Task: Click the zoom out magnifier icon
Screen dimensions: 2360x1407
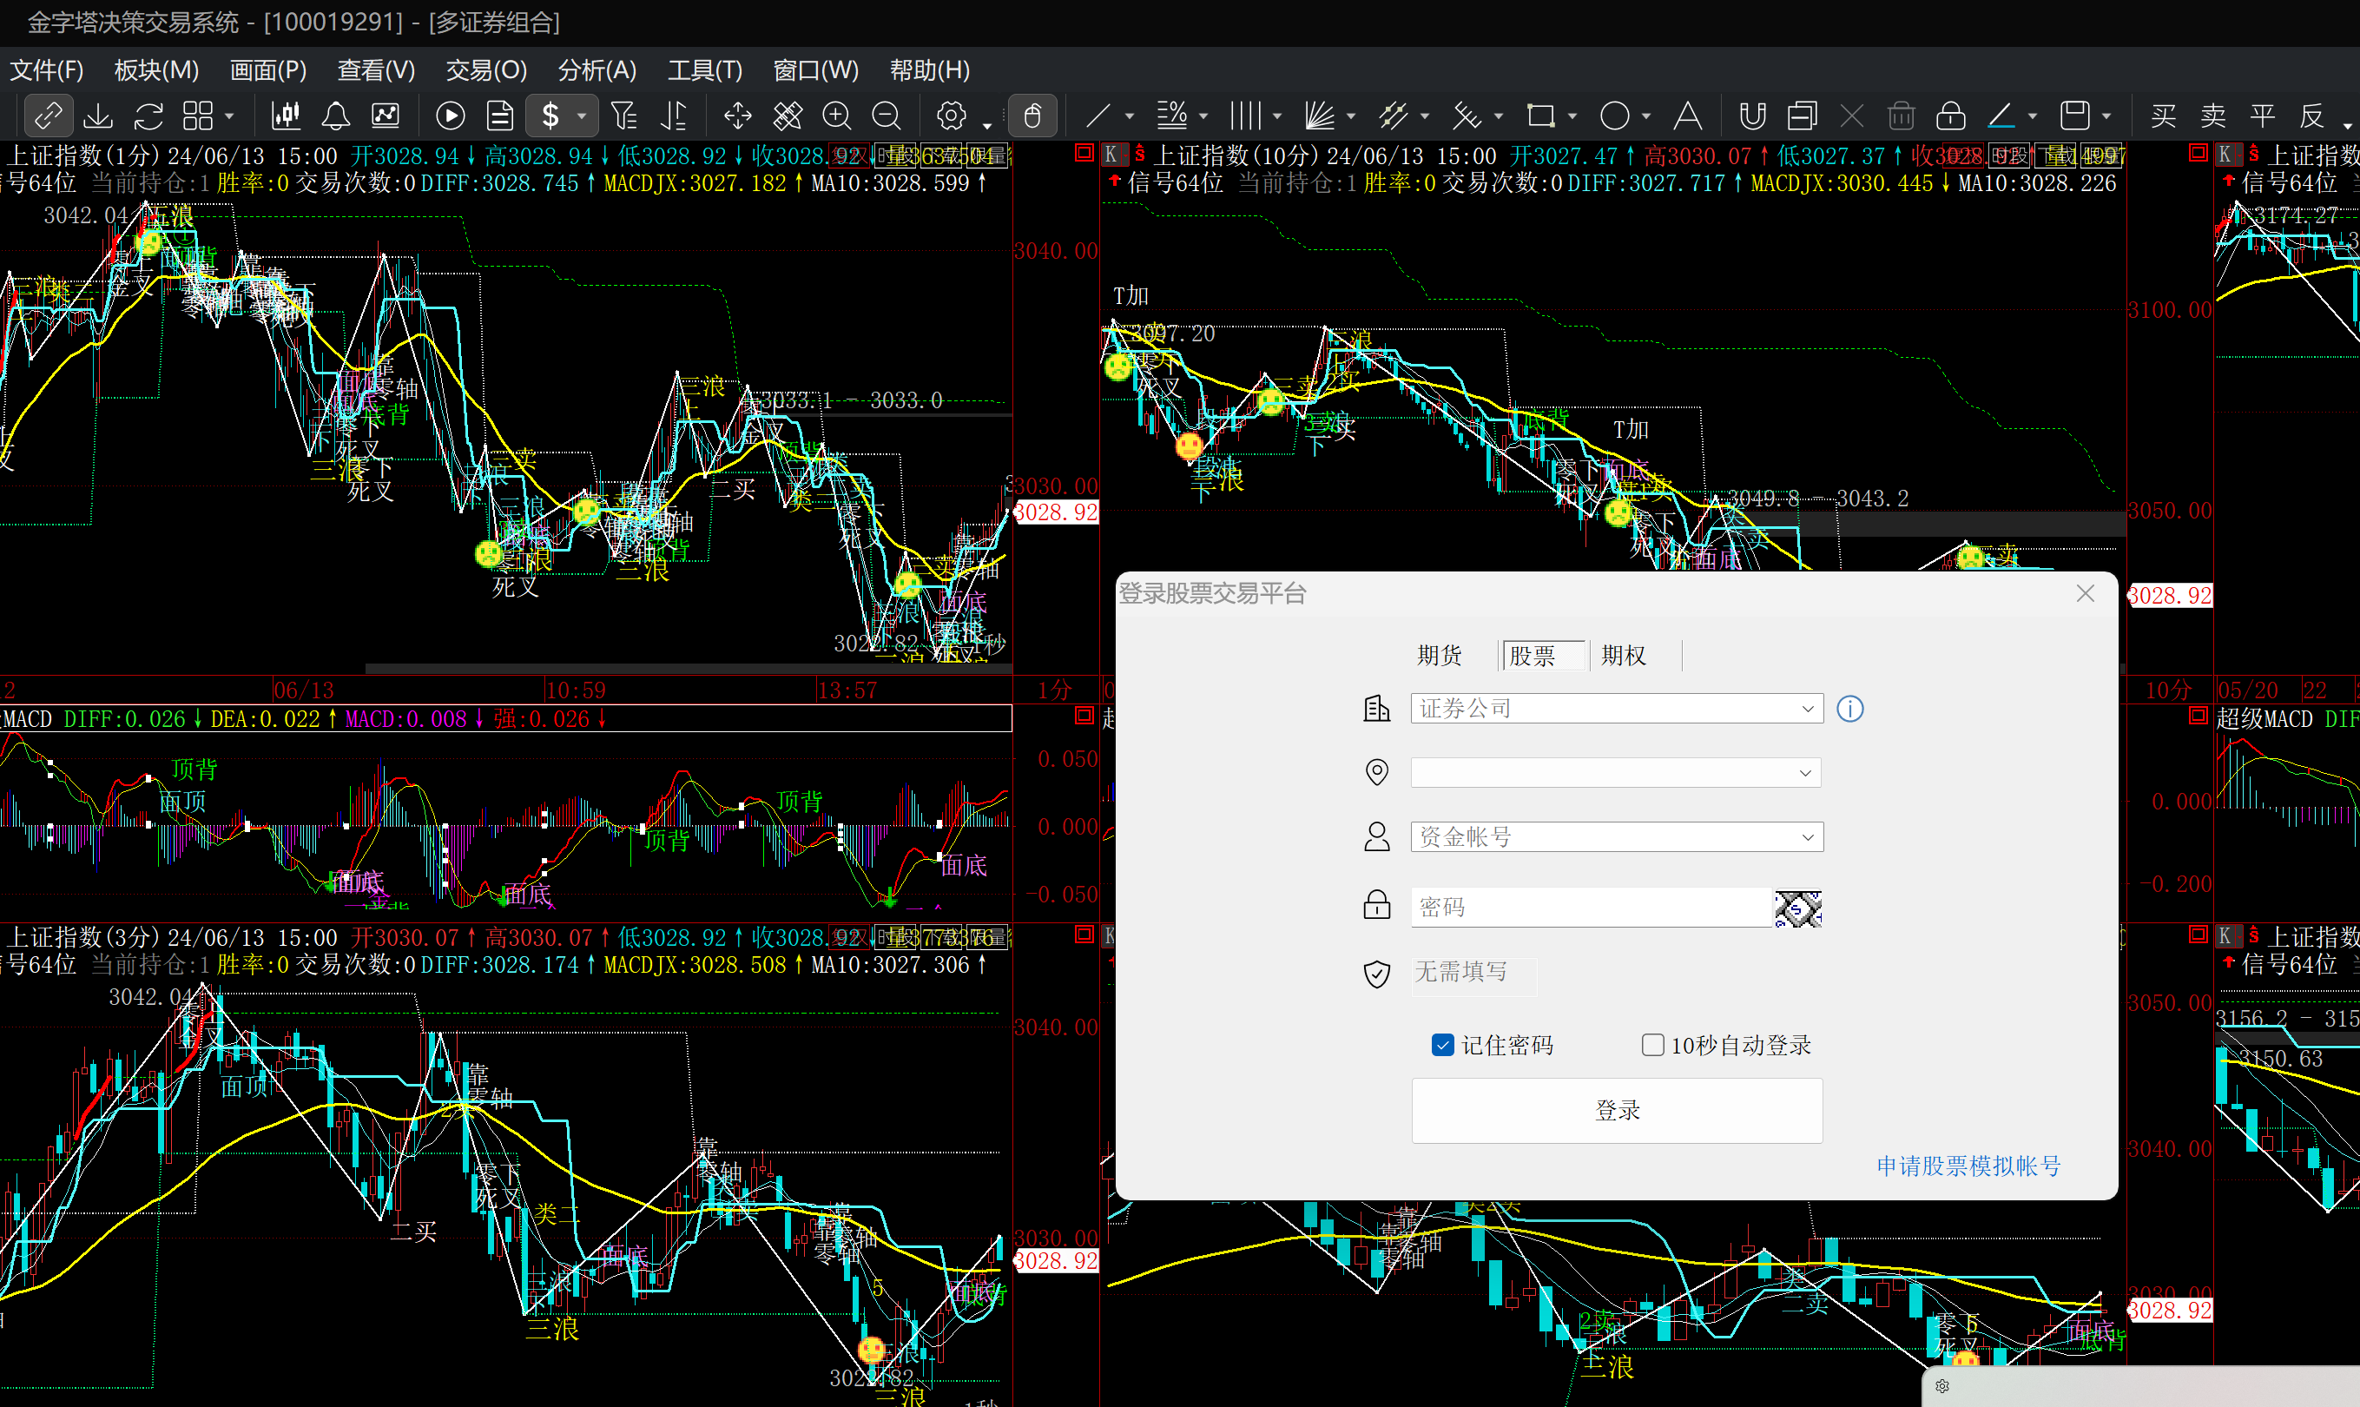Action: coord(887,116)
